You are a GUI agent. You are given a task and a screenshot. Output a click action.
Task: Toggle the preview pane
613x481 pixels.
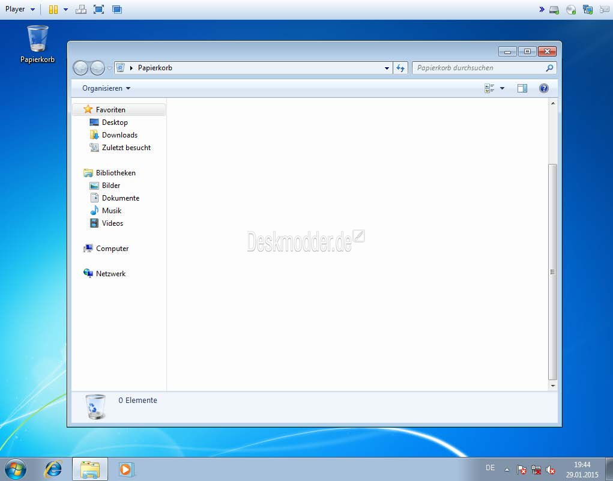pyautogui.click(x=522, y=88)
